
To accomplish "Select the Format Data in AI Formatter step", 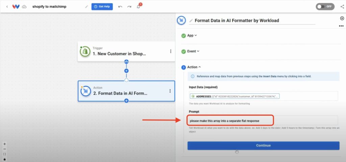I will [126, 91].
